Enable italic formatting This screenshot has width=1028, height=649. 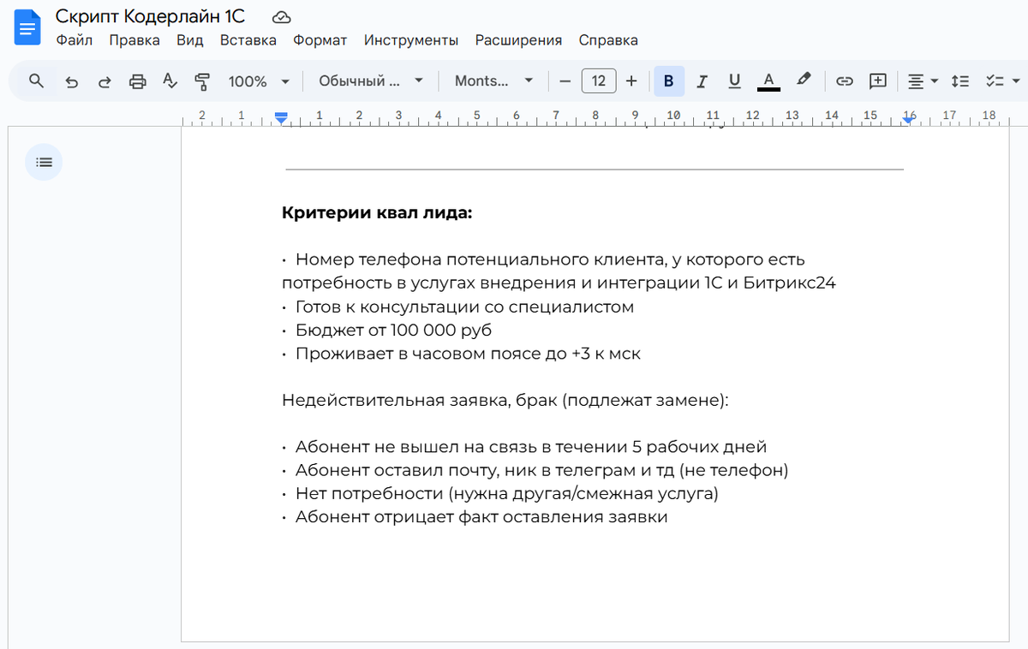(x=702, y=80)
